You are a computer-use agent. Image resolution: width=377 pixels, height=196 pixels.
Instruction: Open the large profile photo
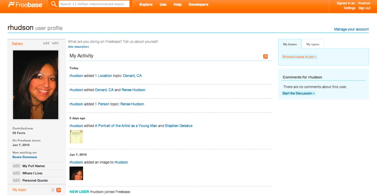pyautogui.click(x=36, y=85)
